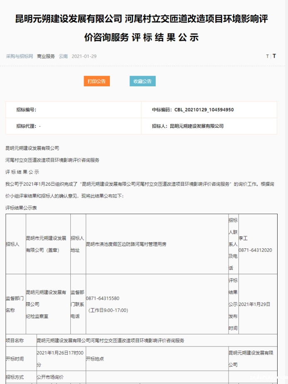Click 招标人 昆明元朔建设发展有限公司 in the info box

(x=188, y=126)
